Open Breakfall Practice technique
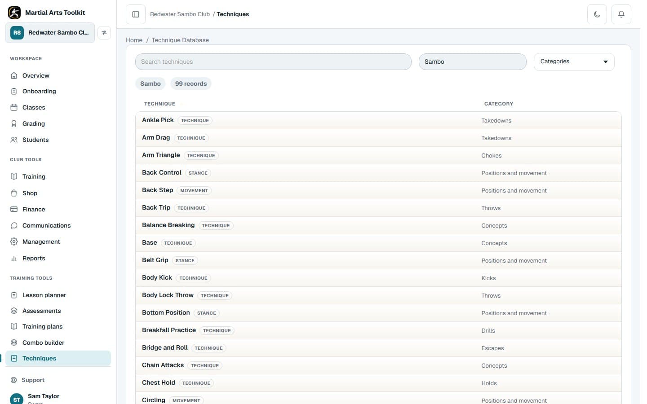The width and height of the screenshot is (647, 404). click(378, 330)
